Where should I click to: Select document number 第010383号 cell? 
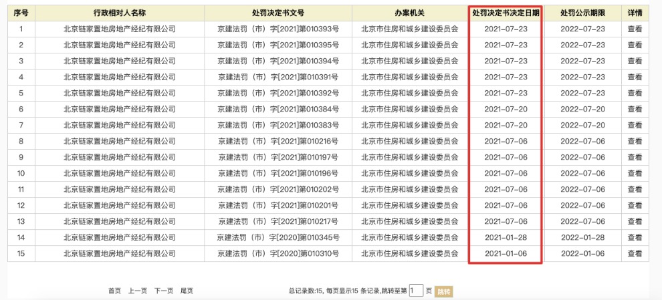point(278,126)
